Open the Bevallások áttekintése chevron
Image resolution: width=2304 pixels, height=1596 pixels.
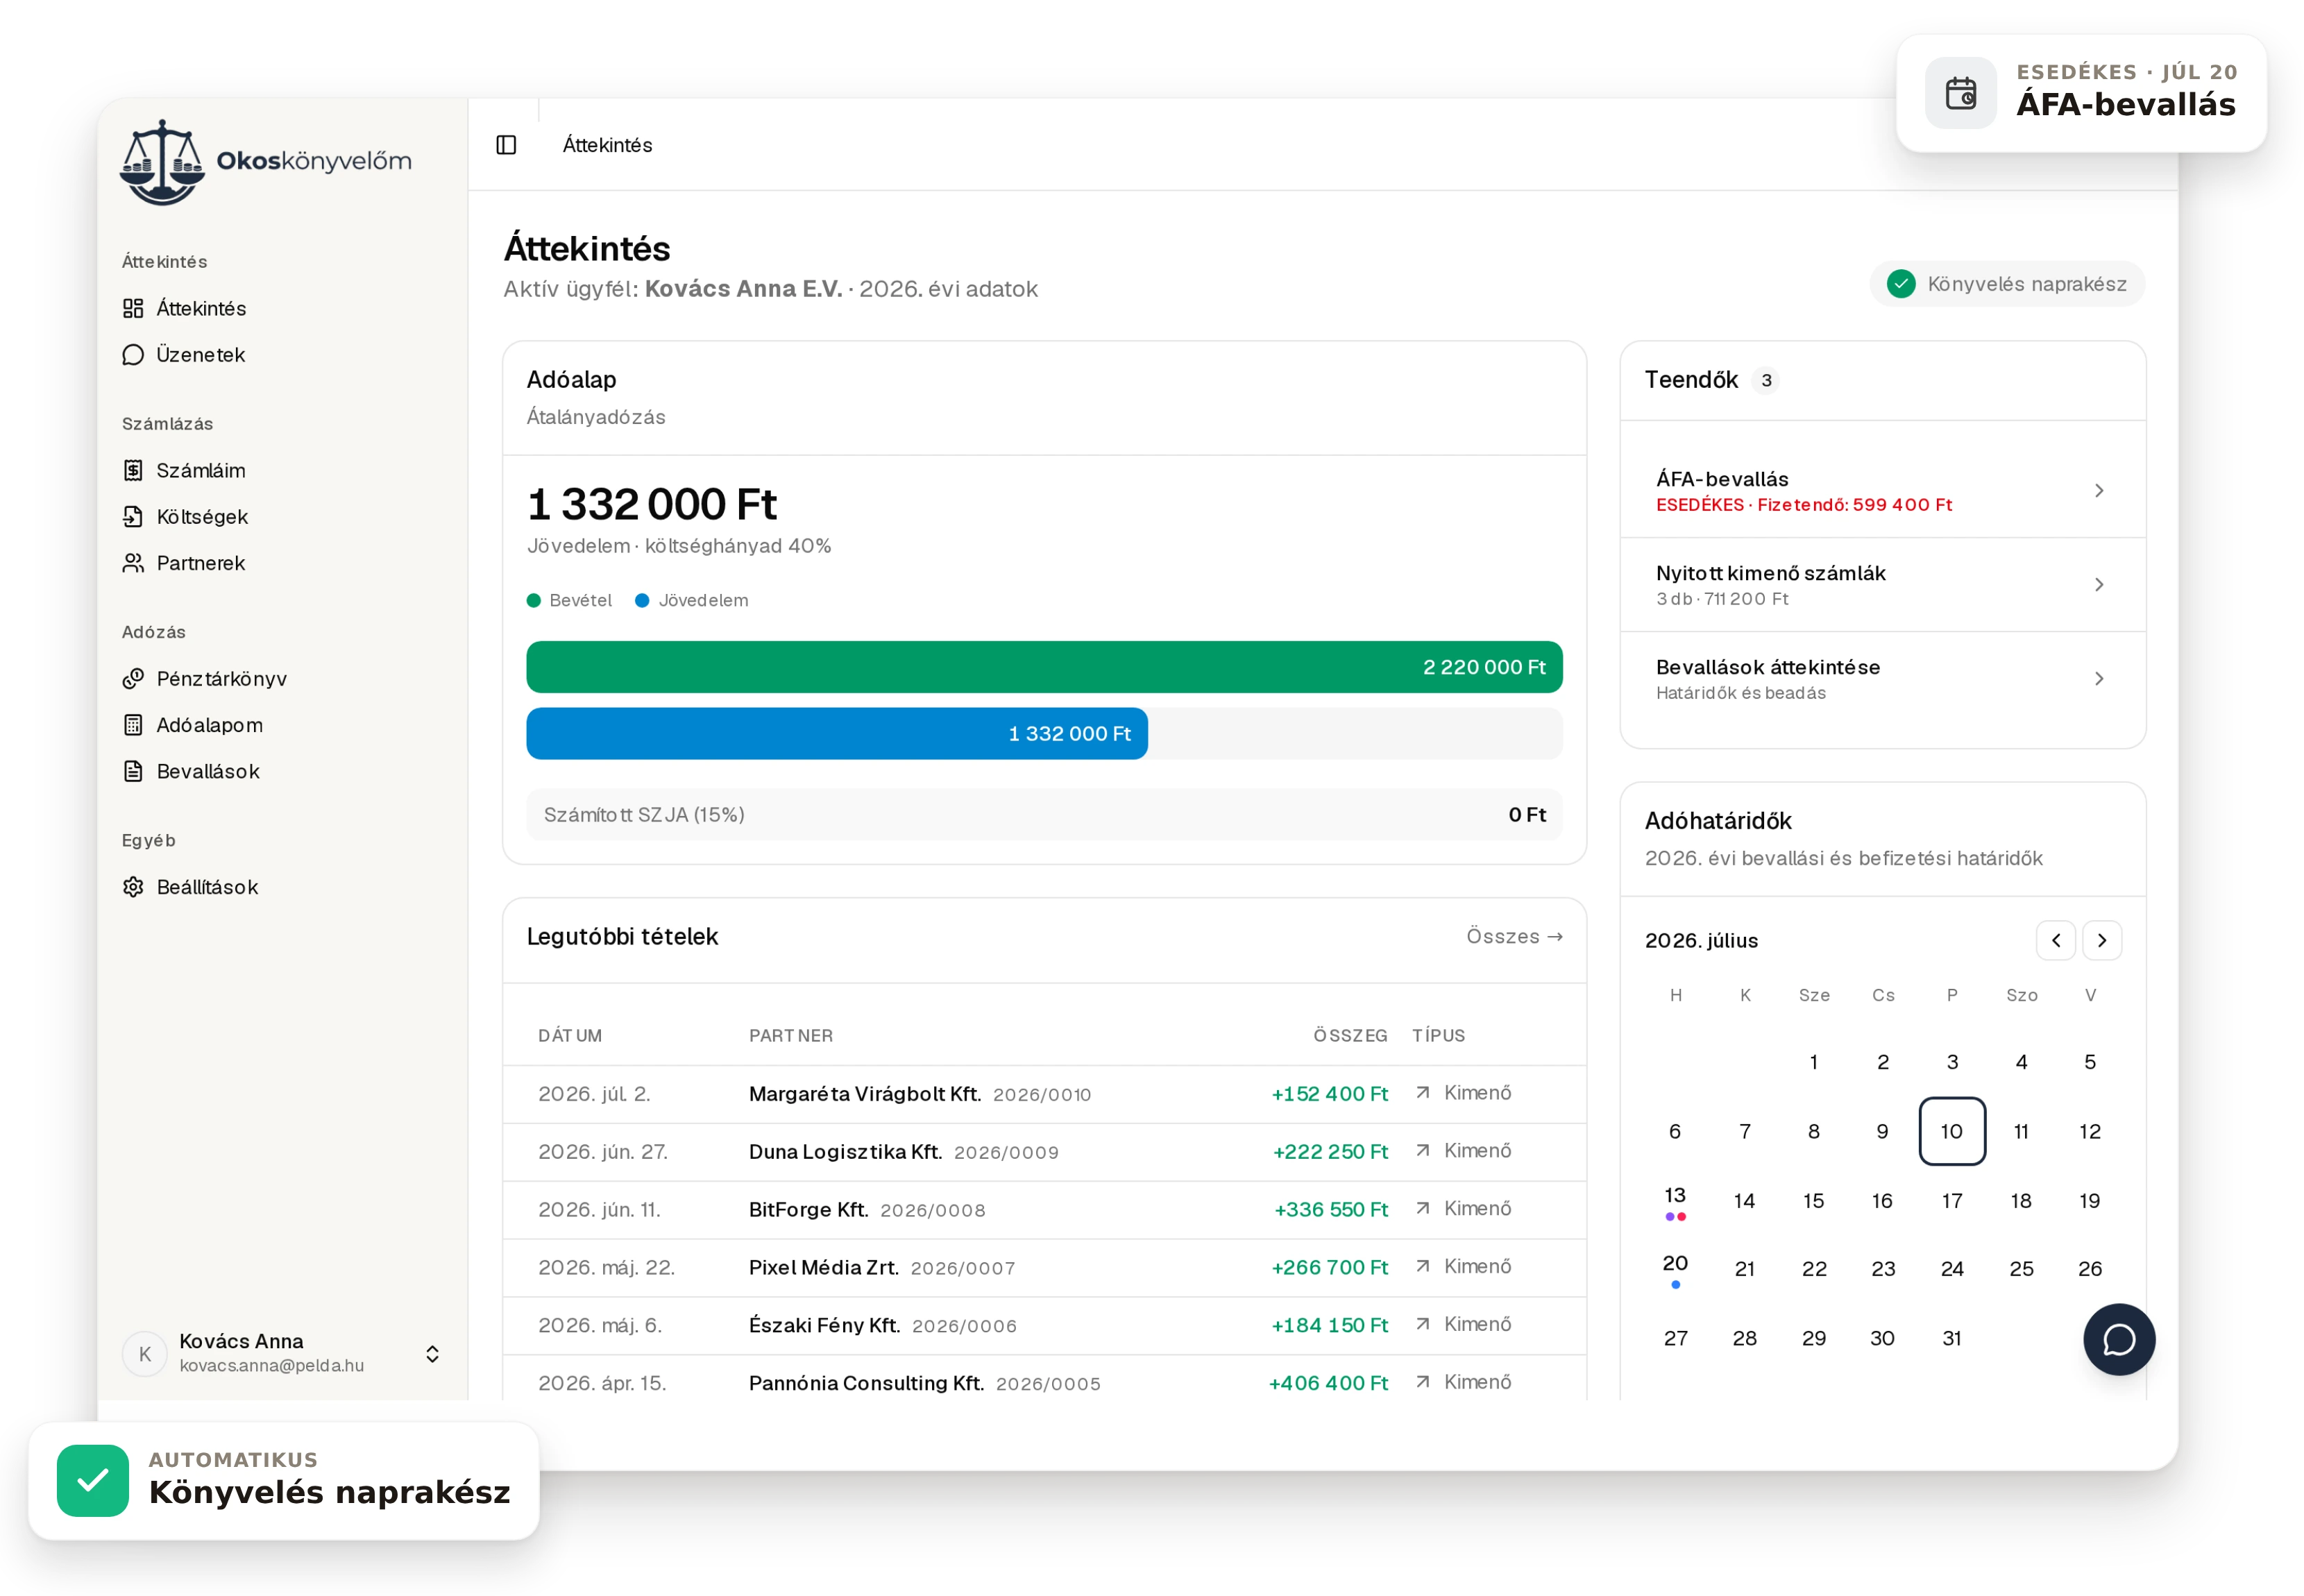coord(2099,678)
